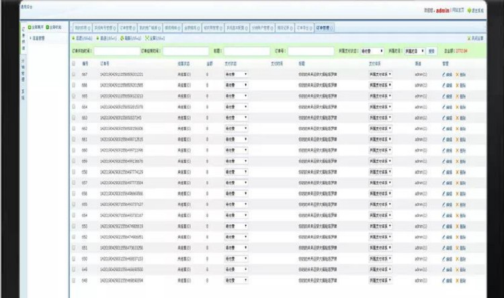
Task: Open the payment system dropdown in row 664
Action: pos(381,107)
